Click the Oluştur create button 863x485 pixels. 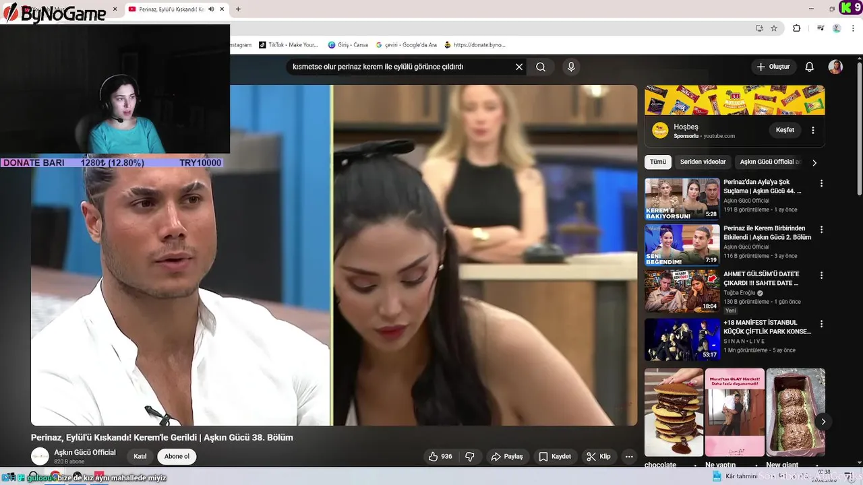pyautogui.click(x=773, y=67)
